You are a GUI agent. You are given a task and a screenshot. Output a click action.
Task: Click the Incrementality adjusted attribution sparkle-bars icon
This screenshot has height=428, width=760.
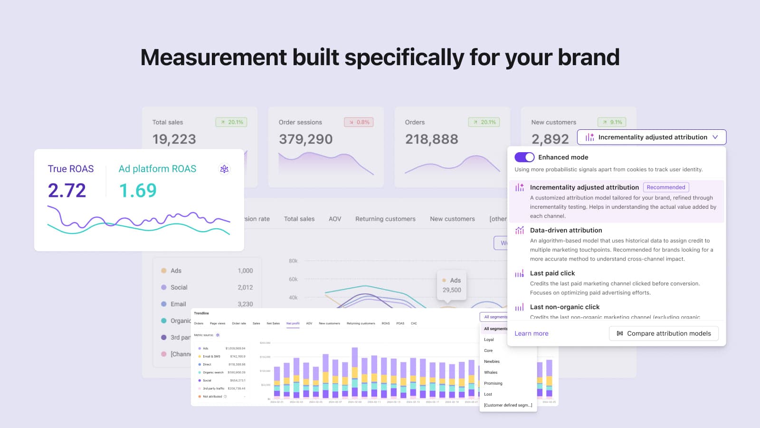[x=520, y=187]
